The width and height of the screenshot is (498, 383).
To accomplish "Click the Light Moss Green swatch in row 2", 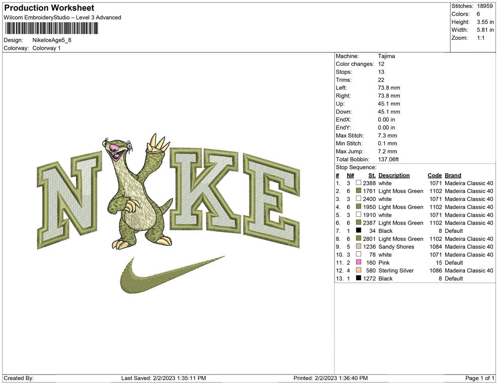I will (x=359, y=190).
